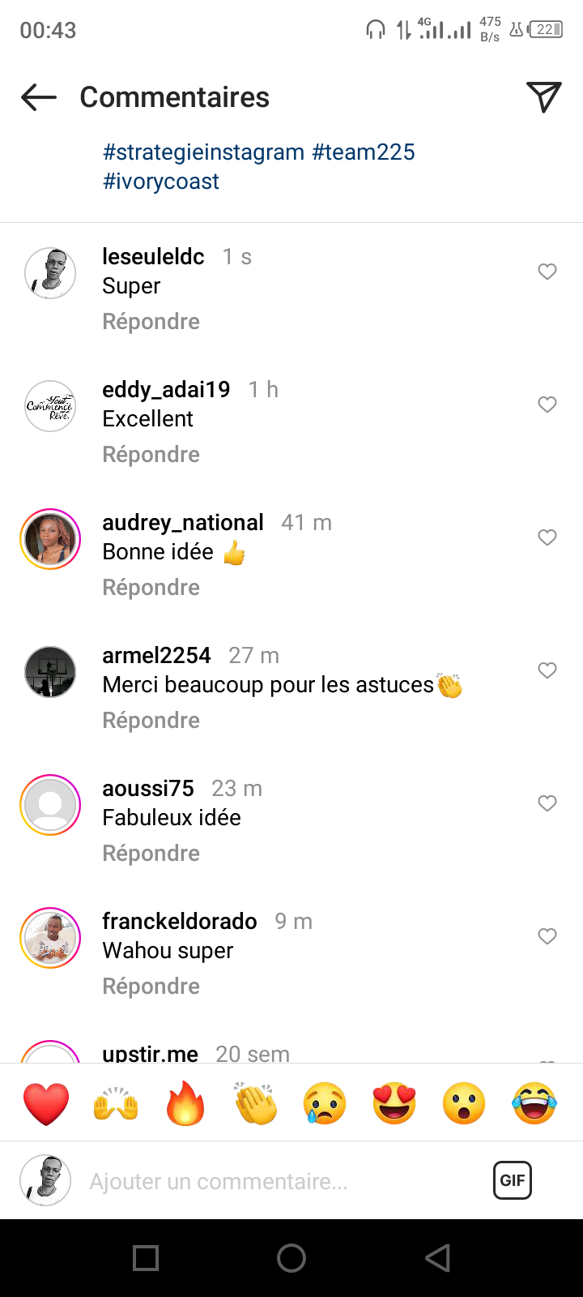
Task: Insert the laughing tears emoji
Action: click(x=534, y=1103)
